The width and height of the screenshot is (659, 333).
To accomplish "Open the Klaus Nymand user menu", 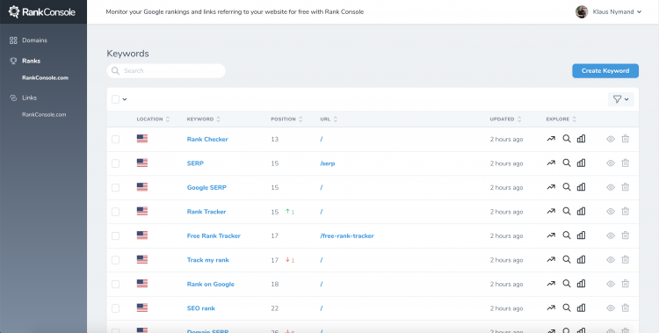I will click(617, 11).
